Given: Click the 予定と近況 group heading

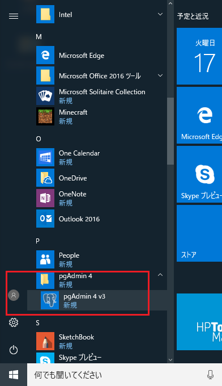Looking at the screenshot, I should (193, 16).
